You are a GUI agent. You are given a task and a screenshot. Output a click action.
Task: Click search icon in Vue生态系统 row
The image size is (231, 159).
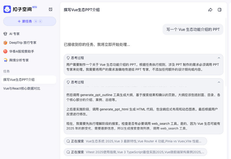click(68, 141)
